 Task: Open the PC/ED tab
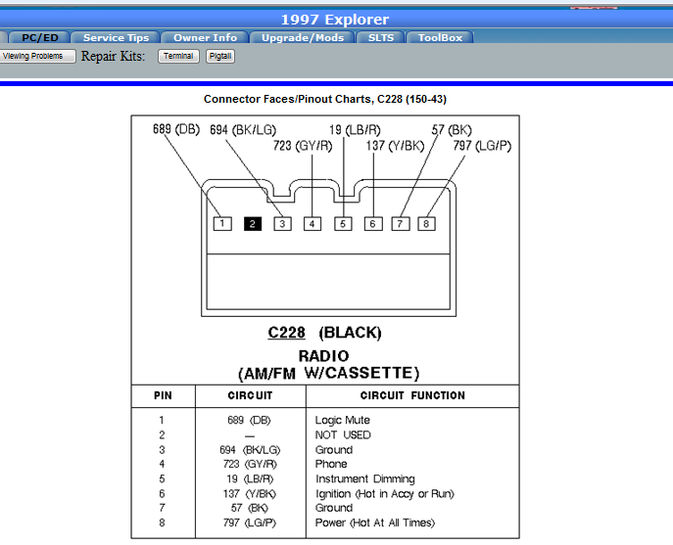pos(40,38)
